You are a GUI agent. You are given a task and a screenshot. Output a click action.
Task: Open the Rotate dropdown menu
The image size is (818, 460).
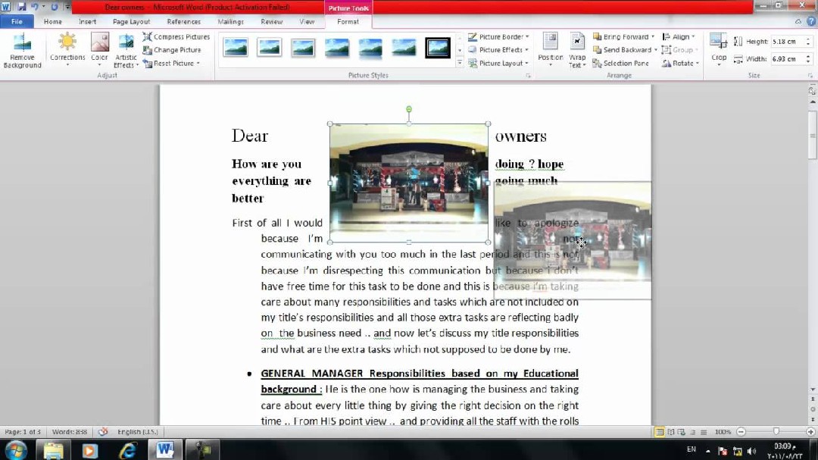click(x=681, y=64)
